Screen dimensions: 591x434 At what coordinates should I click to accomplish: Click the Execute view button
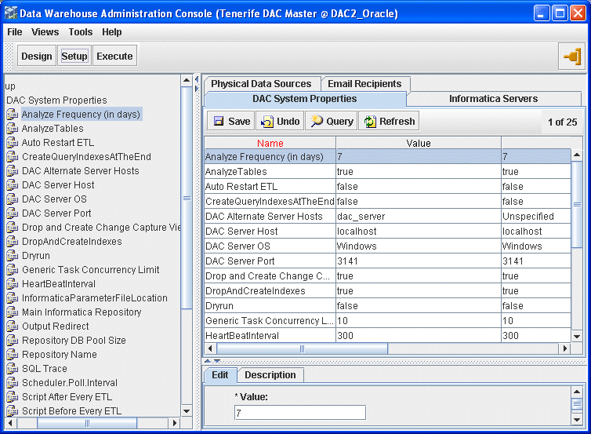[114, 56]
